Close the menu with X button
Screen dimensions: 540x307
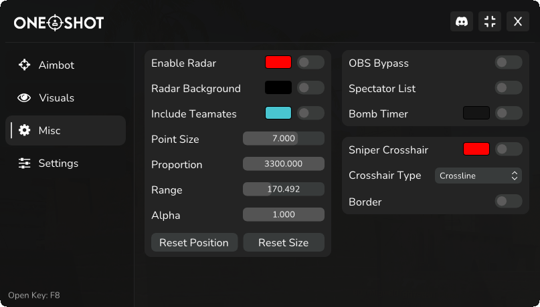[518, 21]
